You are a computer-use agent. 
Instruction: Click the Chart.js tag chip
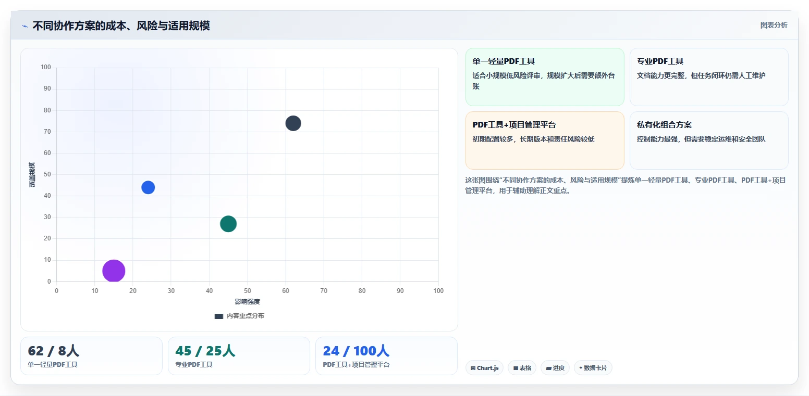click(x=484, y=368)
